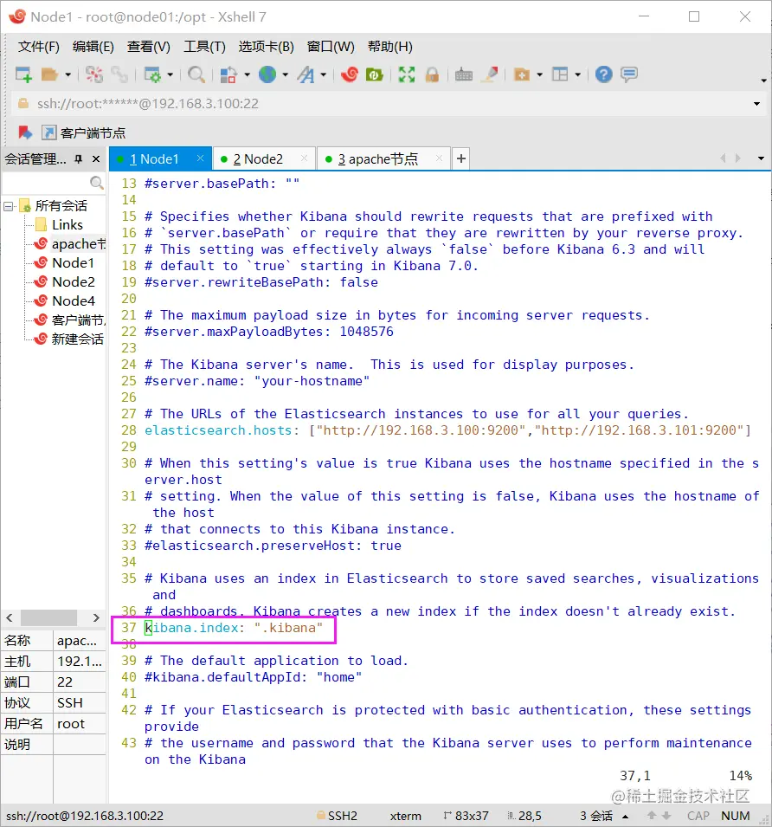
Task: Click the Open session folder icon
Action: coord(49,74)
